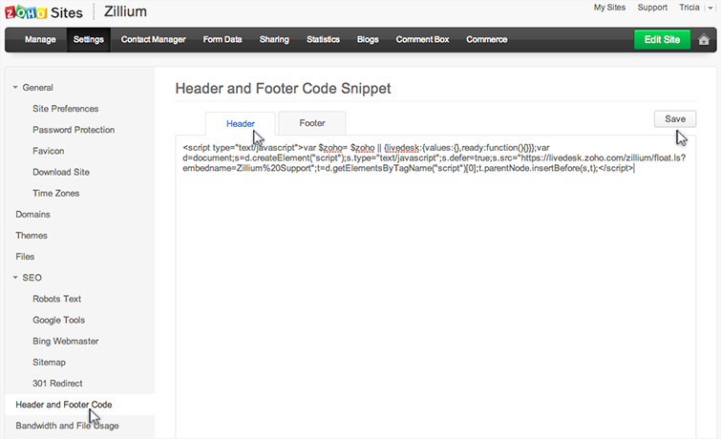The image size is (721, 439).
Task: Click the Zoho Sites logo
Action: 44,12
